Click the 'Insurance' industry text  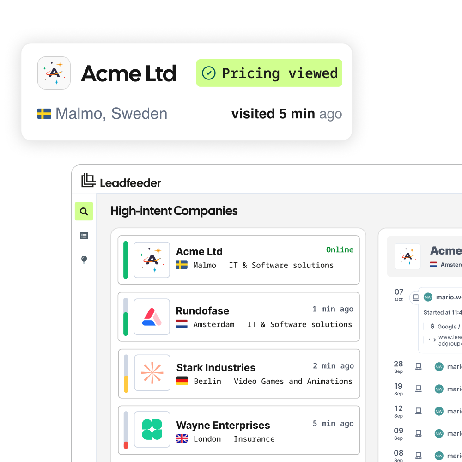tap(254, 439)
